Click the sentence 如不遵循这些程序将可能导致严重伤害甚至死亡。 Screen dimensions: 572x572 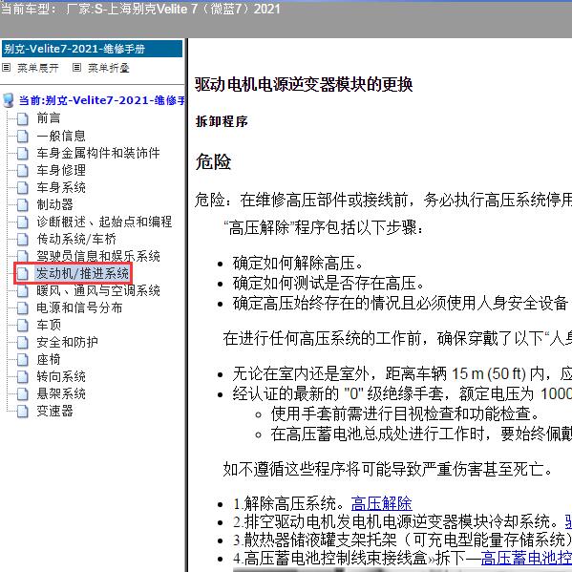tap(388, 469)
